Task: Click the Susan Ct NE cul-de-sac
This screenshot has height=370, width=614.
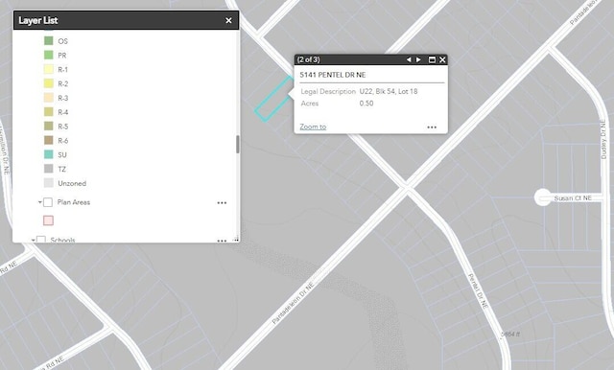Action: [x=543, y=197]
